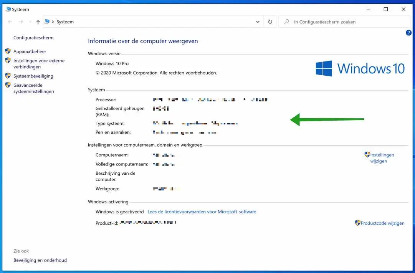Click the Systeem window title icon
The image size is (415, 273).
pos(8,9)
